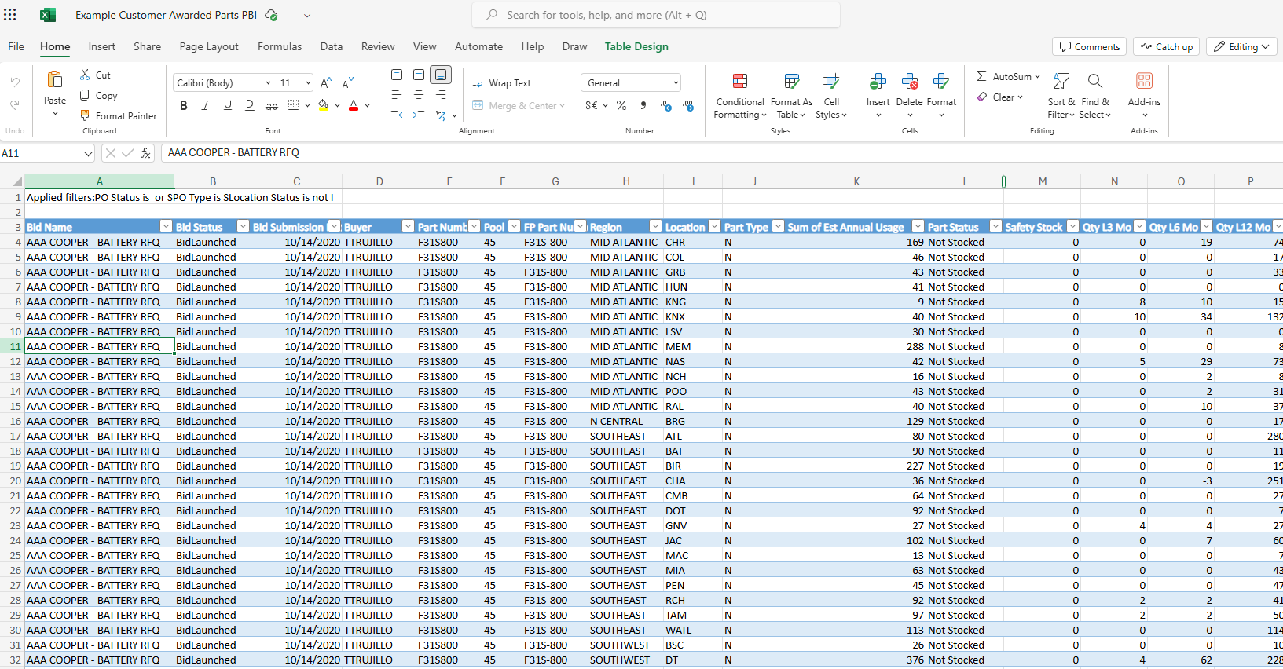Toggle align text left

pos(397,95)
